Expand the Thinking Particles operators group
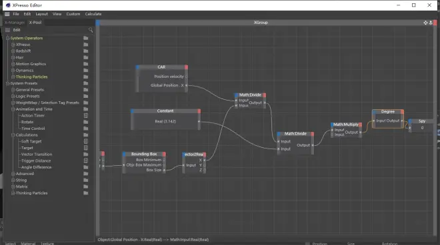The width and height of the screenshot is (440, 245). point(13,77)
